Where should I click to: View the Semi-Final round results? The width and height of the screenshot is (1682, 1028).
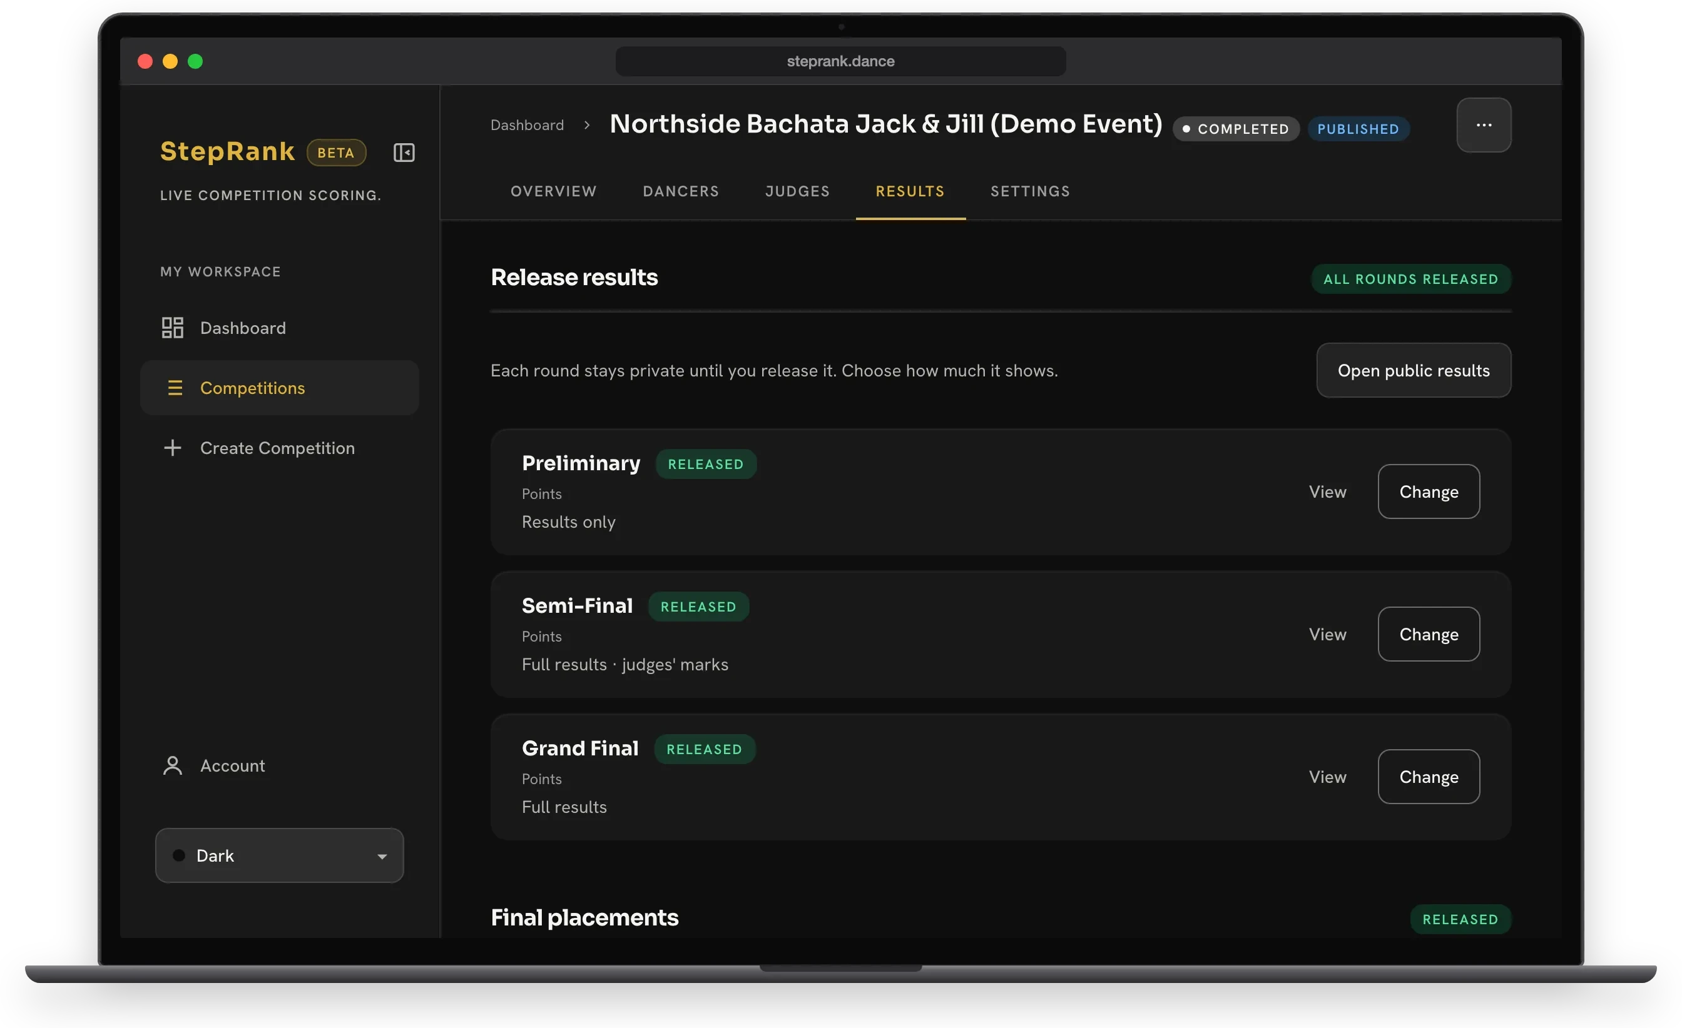(1328, 635)
